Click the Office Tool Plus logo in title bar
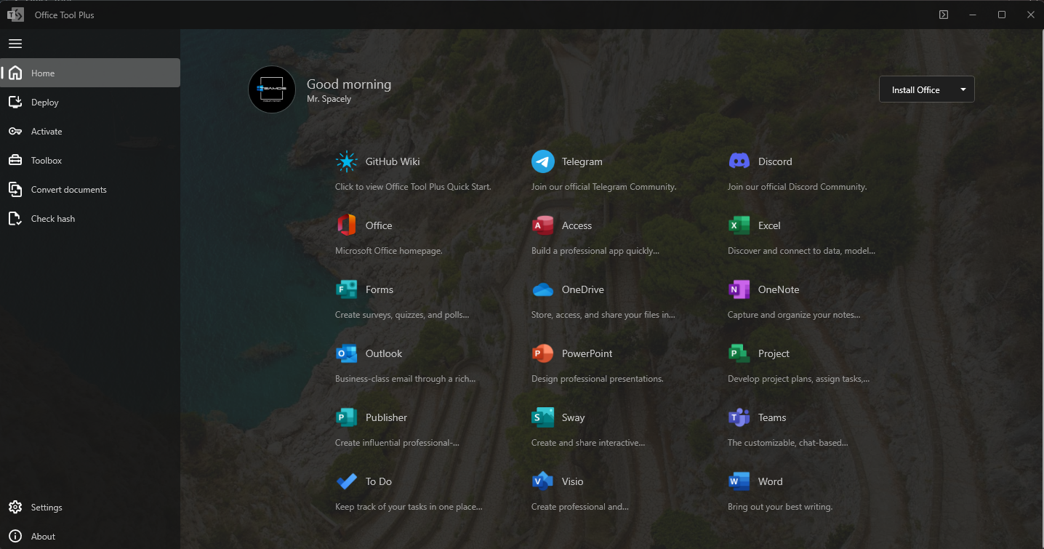The image size is (1044, 549). point(15,15)
